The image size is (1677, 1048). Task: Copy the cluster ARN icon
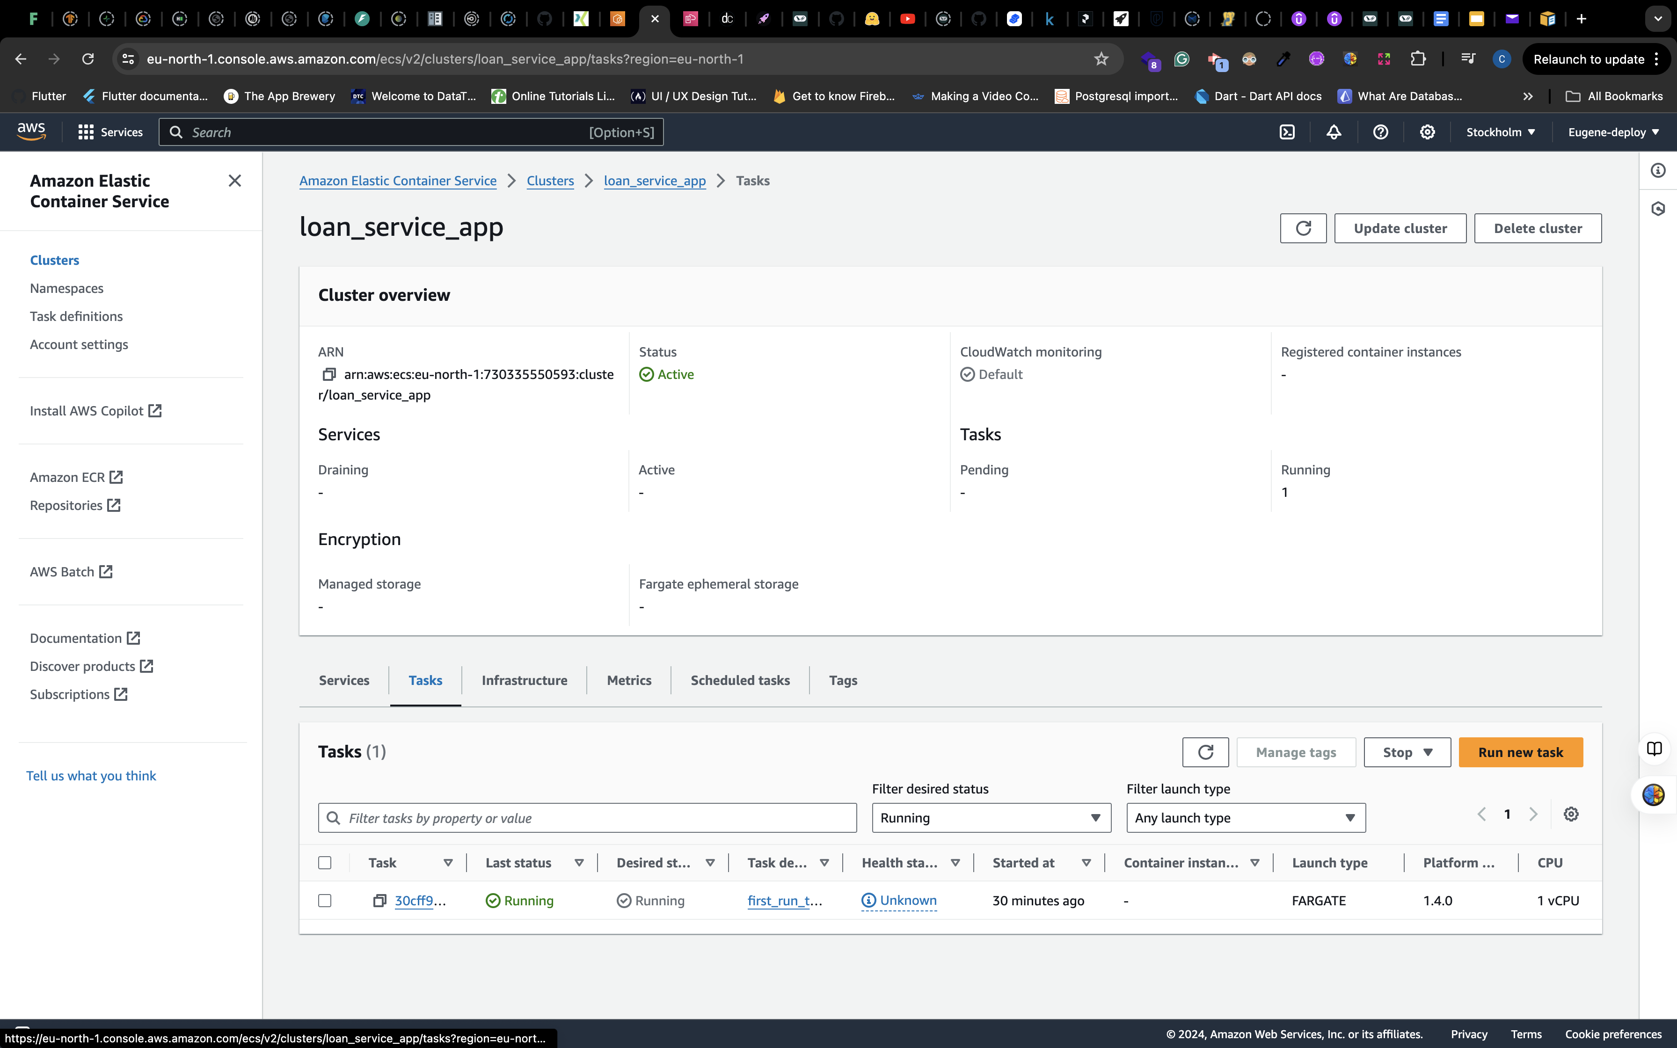tap(328, 374)
